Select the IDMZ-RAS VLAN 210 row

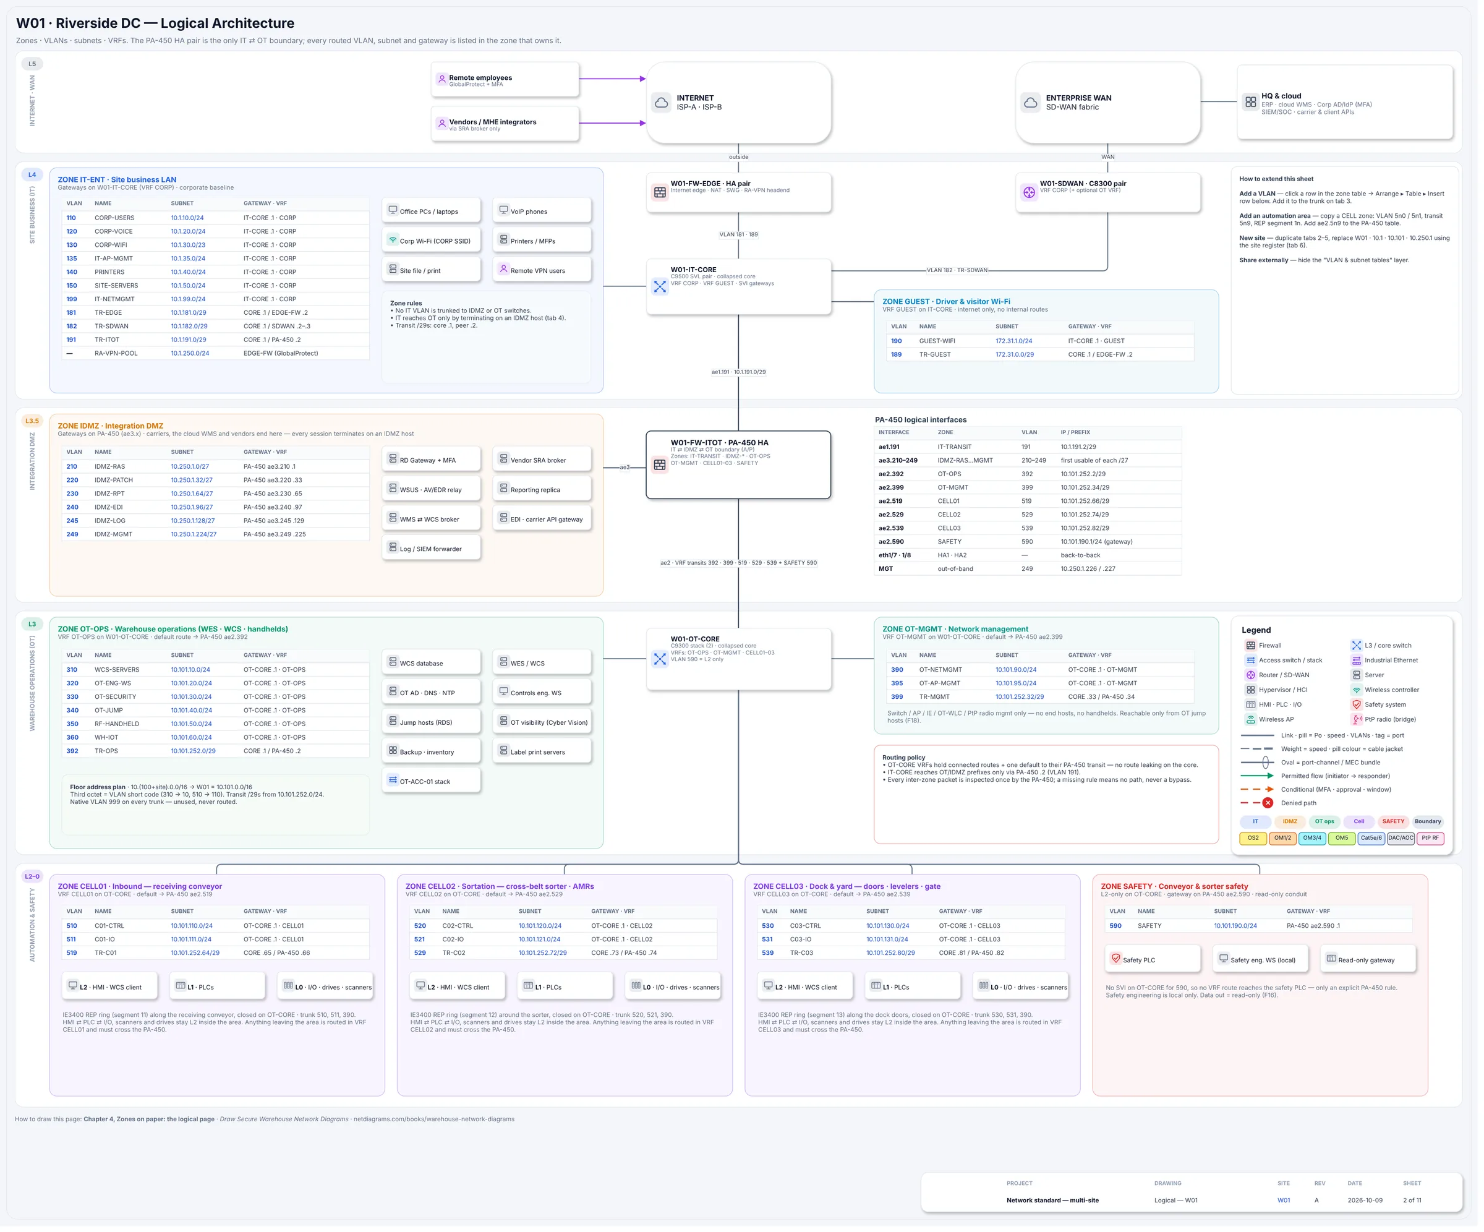(x=216, y=466)
